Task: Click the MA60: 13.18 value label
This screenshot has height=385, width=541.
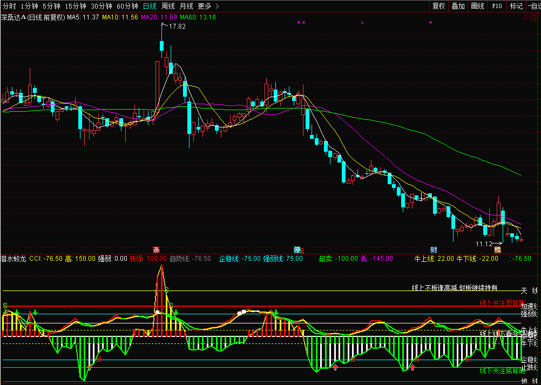Action: click(198, 17)
